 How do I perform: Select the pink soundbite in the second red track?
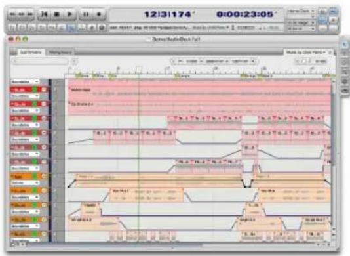[x=199, y=108]
